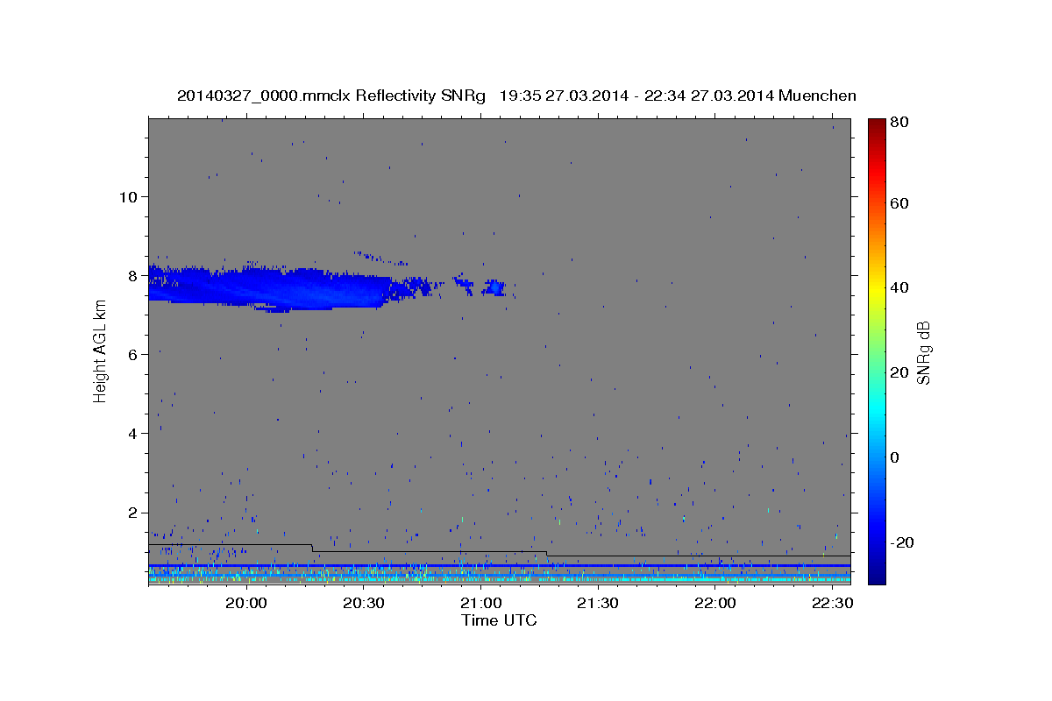Click the height tick label 8
The height and width of the screenshot is (701, 1052).
(x=132, y=275)
